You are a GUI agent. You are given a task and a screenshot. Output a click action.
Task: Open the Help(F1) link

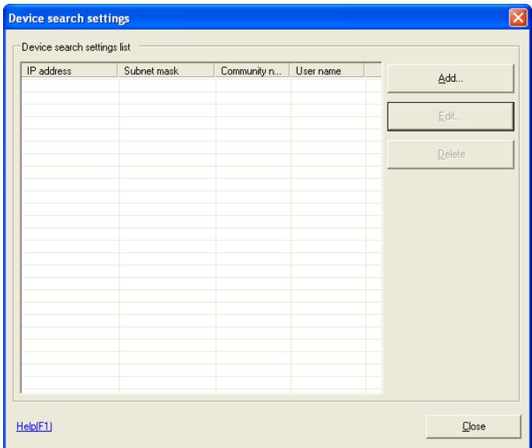coord(34,426)
